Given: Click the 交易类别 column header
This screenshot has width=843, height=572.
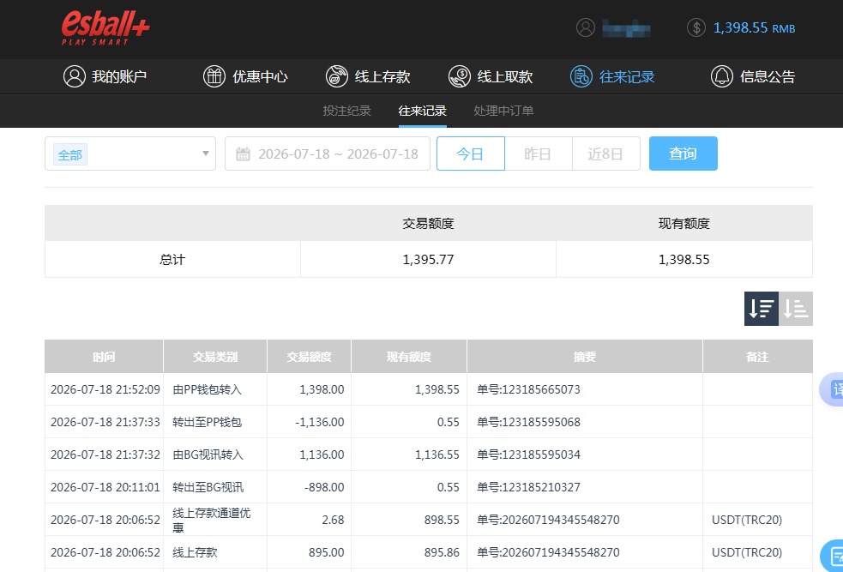Looking at the screenshot, I should pyautogui.click(x=215, y=357).
